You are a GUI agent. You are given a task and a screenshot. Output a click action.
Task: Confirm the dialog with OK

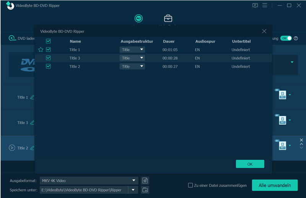(250, 164)
